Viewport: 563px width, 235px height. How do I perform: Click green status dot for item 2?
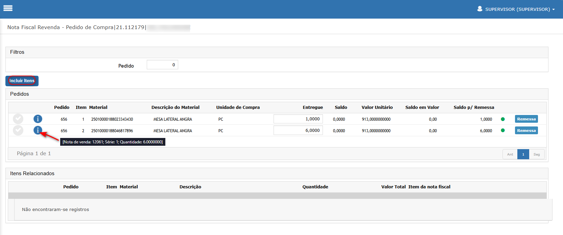click(502, 131)
